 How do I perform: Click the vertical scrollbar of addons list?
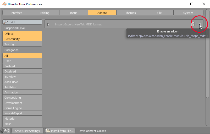click(207, 54)
